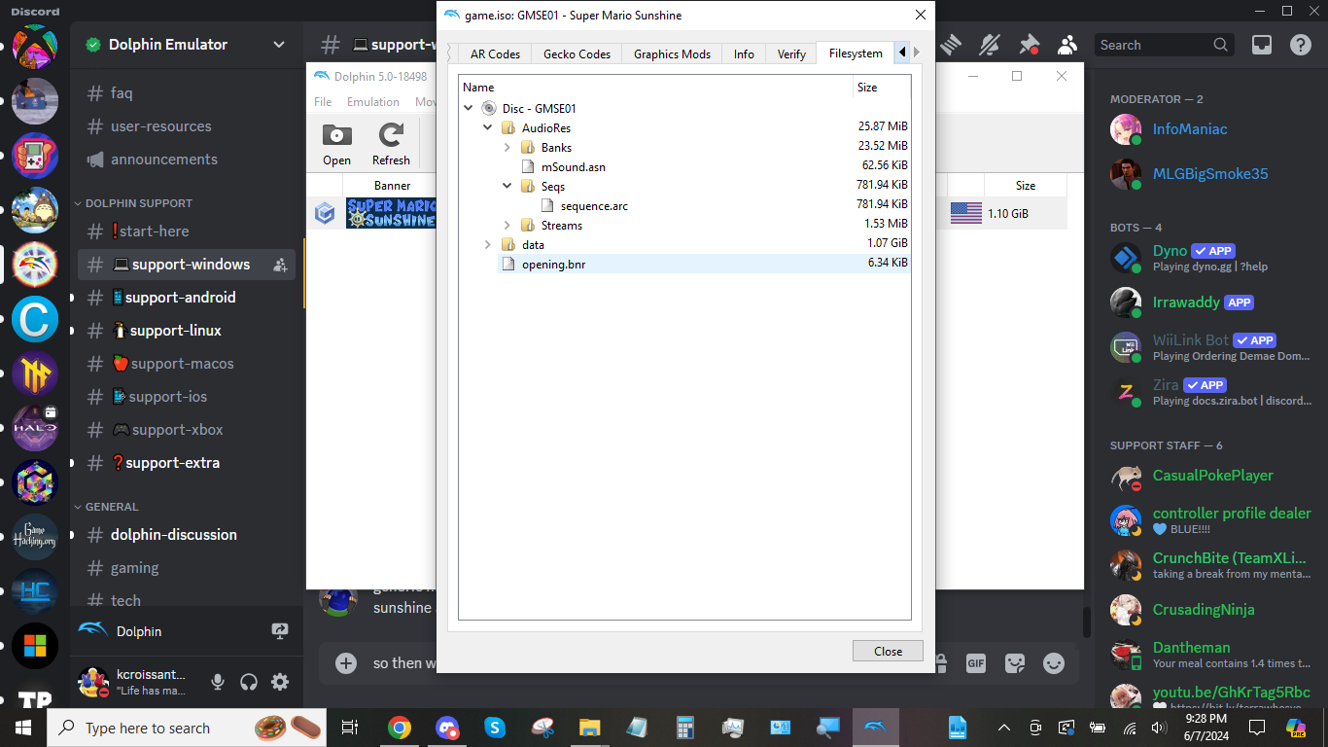Open the Verify tab
The image size is (1328, 747).
click(x=791, y=54)
